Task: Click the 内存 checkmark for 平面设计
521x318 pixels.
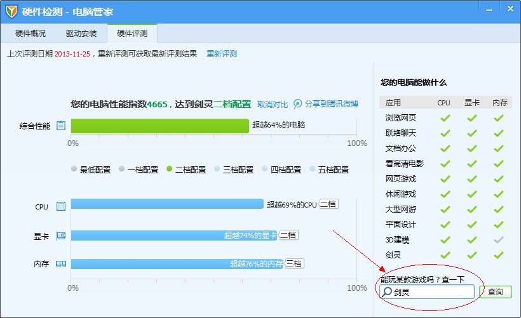Action: pos(498,225)
